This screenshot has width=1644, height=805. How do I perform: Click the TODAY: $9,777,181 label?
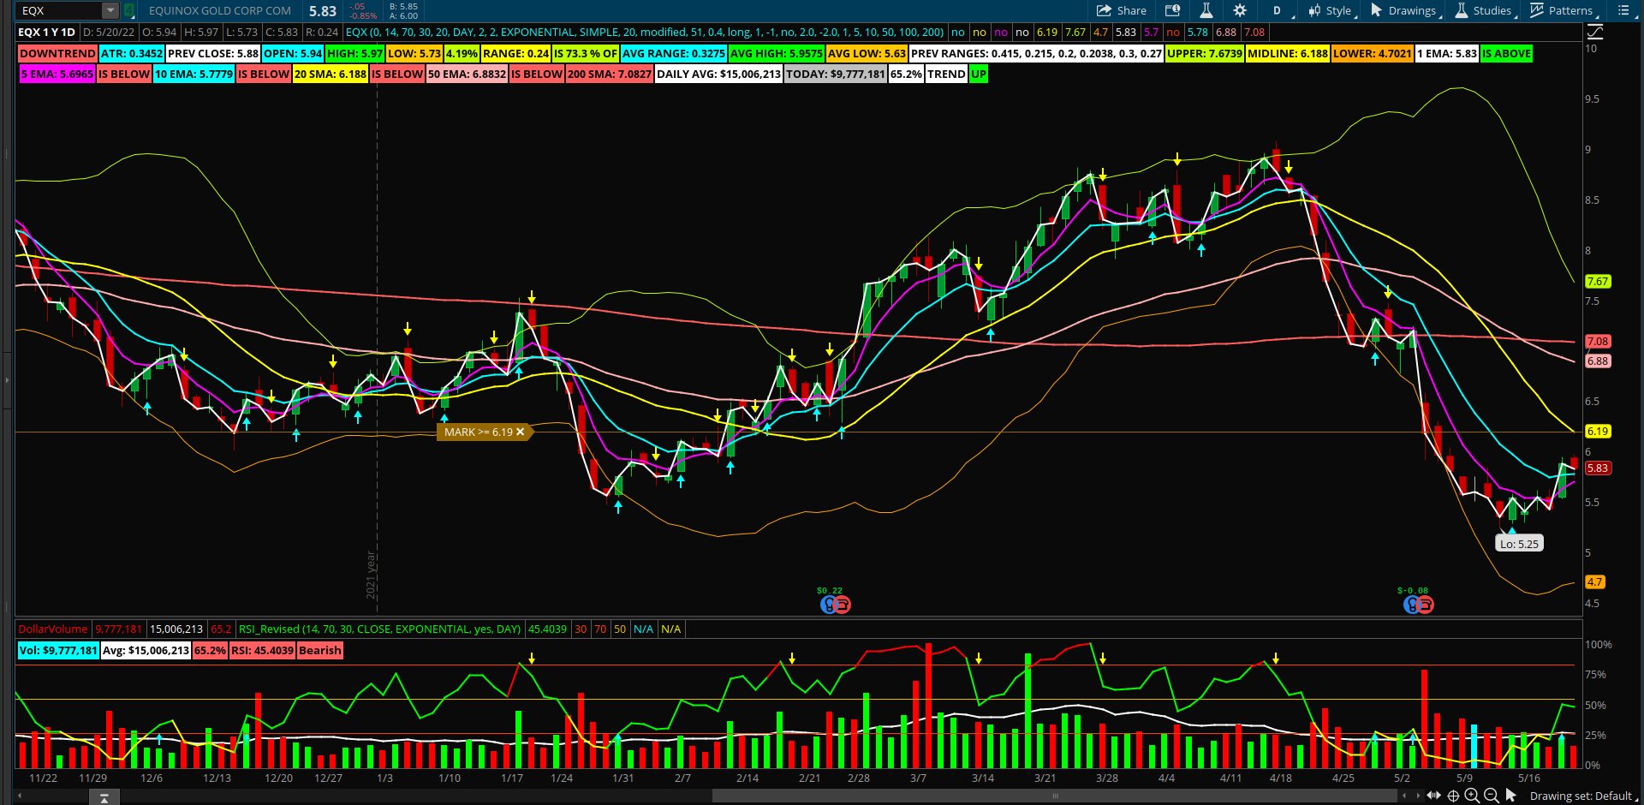click(836, 74)
